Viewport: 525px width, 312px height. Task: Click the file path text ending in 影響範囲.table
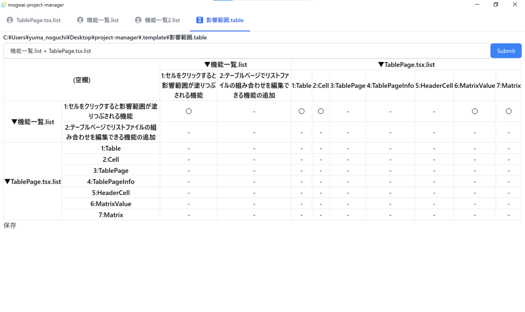(105, 38)
